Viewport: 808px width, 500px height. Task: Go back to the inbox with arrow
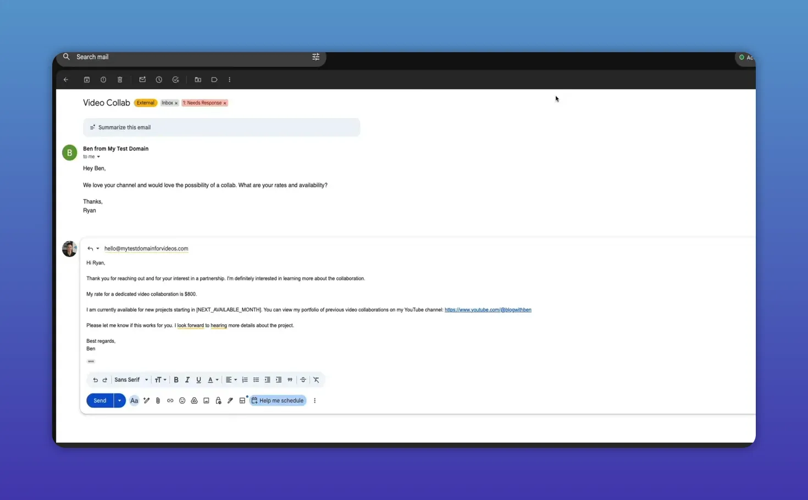[66, 80]
